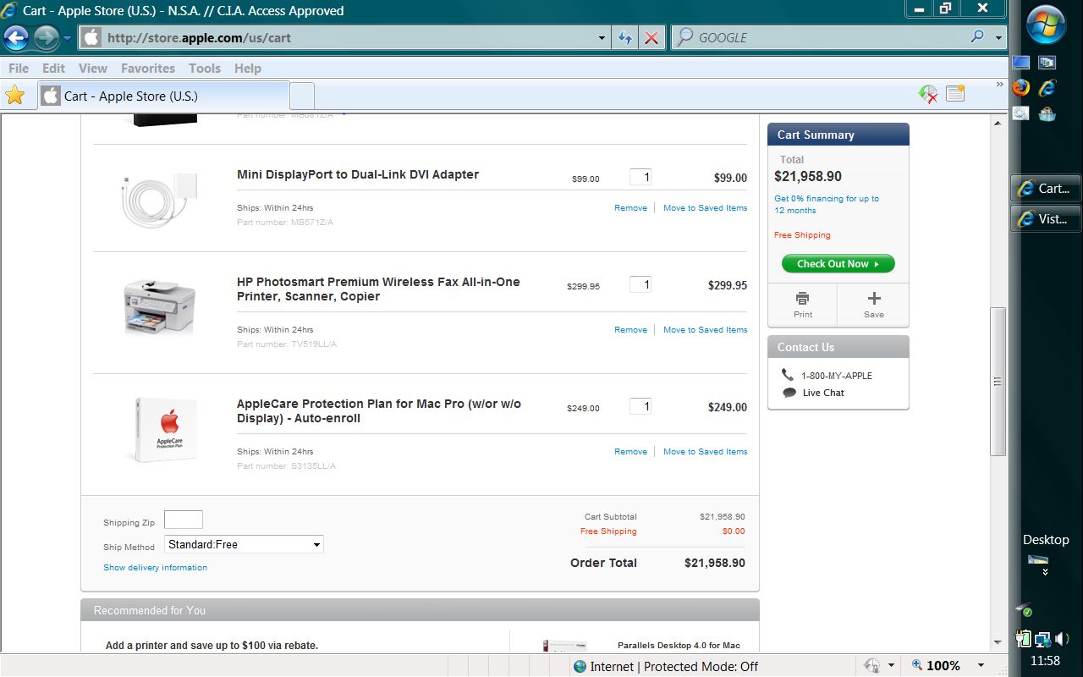1083x677 pixels.
Task: Click the page vertical scrollbar thumb
Action: [998, 381]
